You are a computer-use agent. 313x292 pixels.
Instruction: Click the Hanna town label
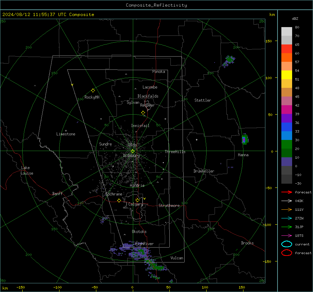click(x=243, y=155)
